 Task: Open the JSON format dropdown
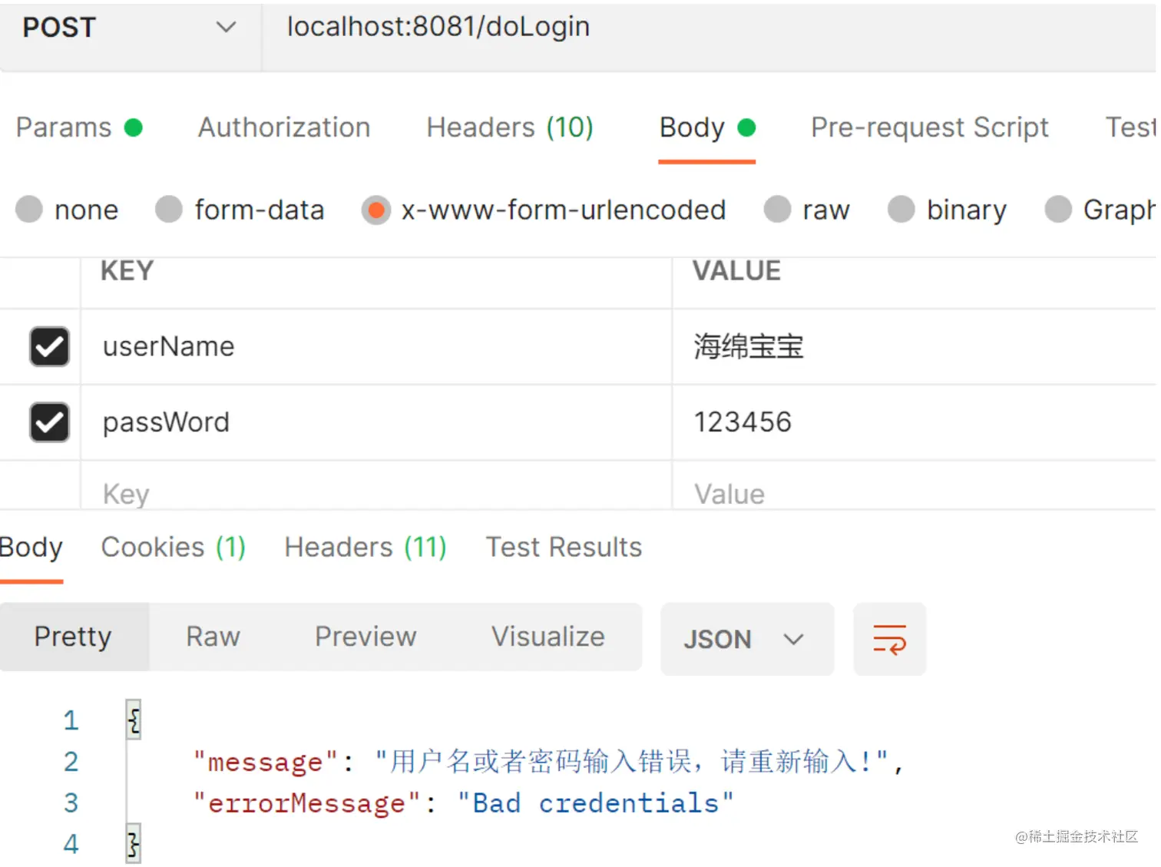click(746, 639)
